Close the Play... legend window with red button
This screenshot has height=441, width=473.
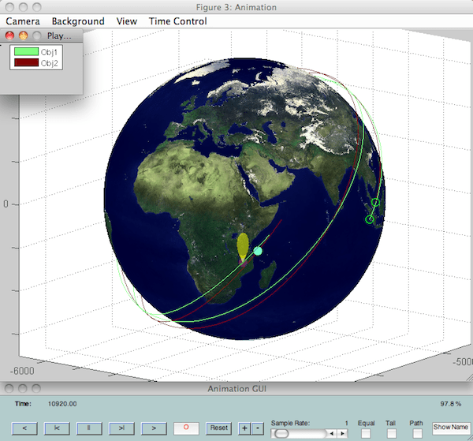[x=9, y=36]
